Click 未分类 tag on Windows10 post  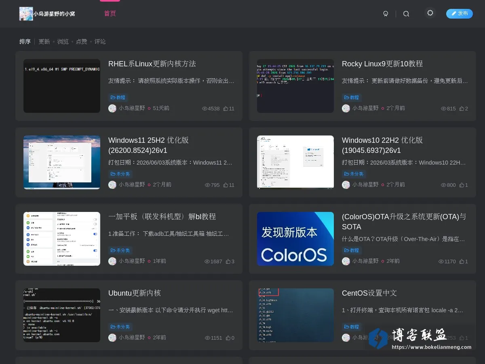coord(354,174)
